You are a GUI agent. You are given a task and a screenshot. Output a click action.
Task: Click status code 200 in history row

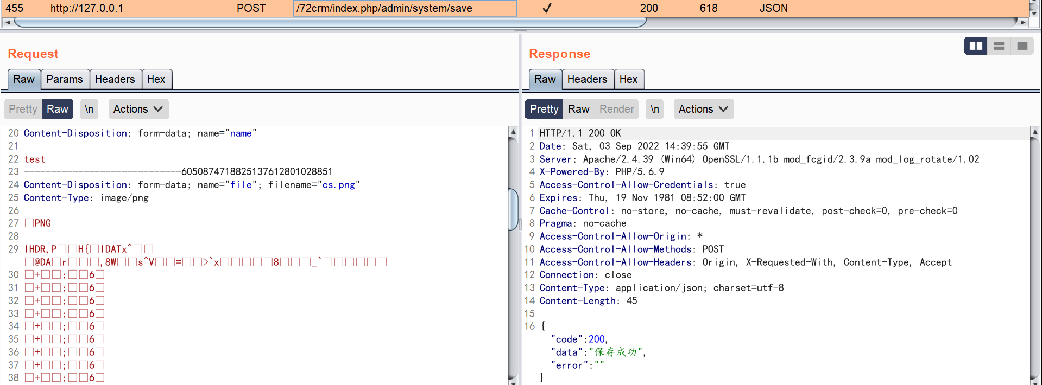pyautogui.click(x=649, y=8)
